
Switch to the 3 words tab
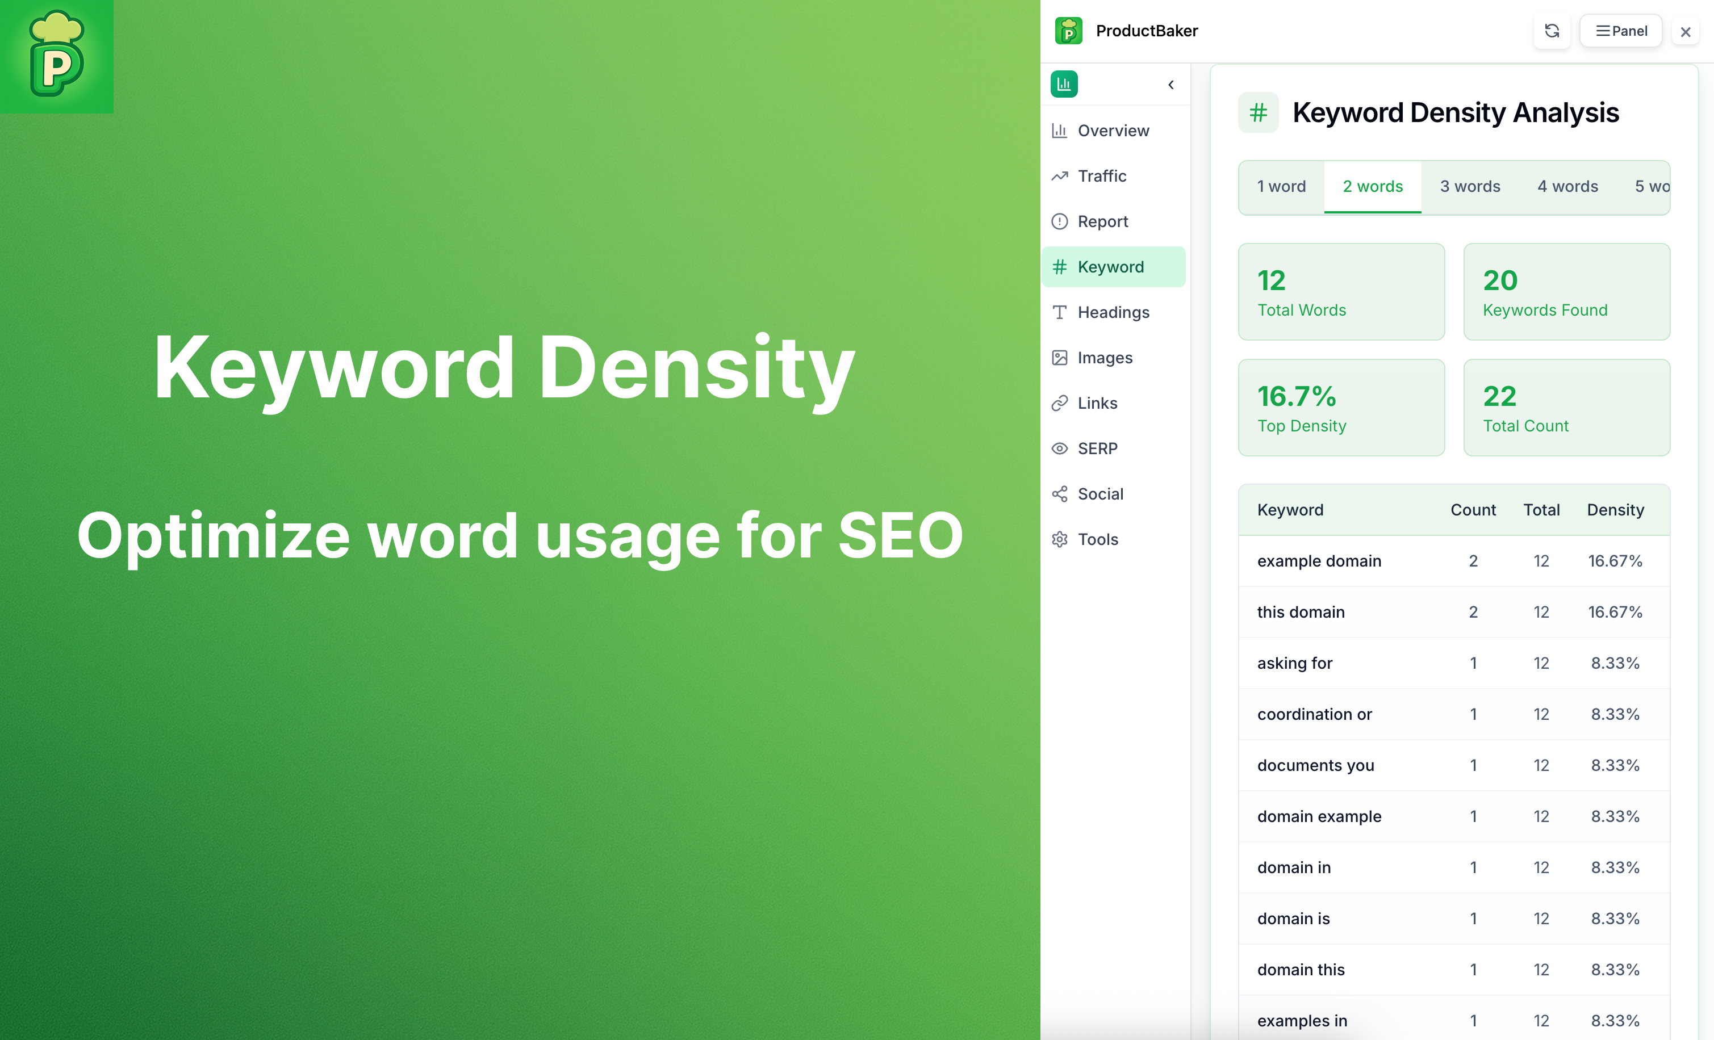point(1470,186)
